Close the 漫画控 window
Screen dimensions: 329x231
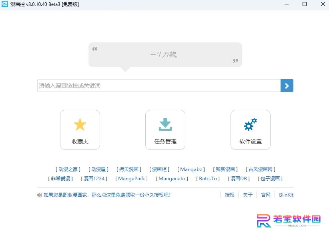coord(323,4)
